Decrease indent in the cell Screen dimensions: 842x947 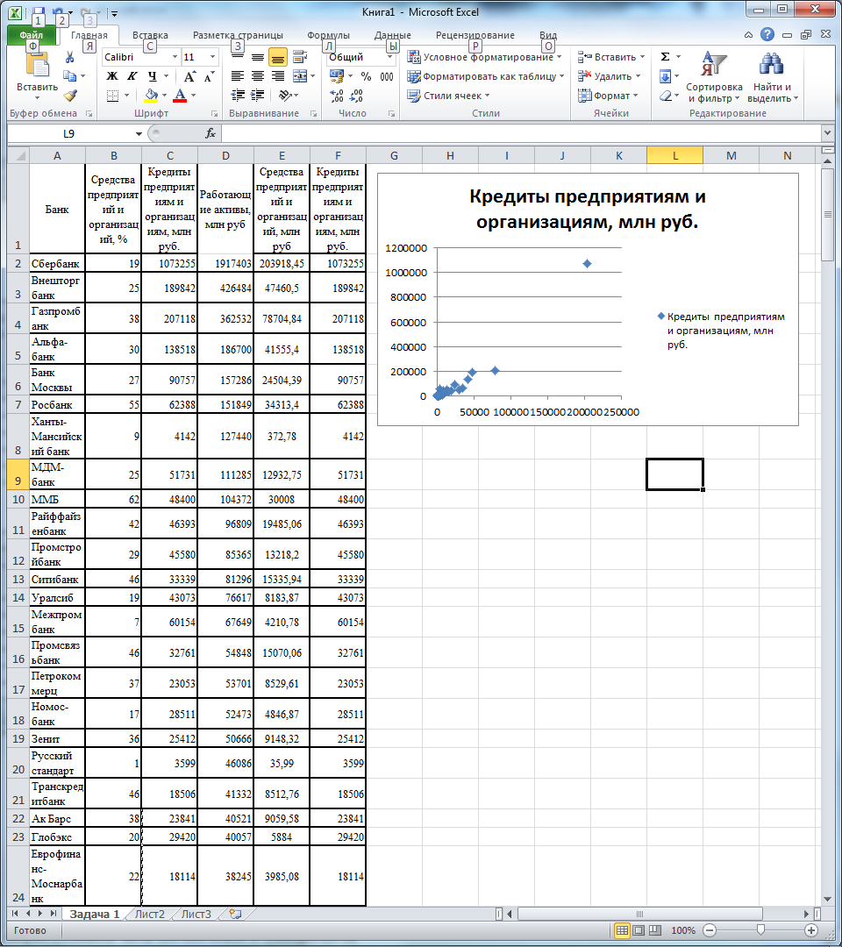238,96
